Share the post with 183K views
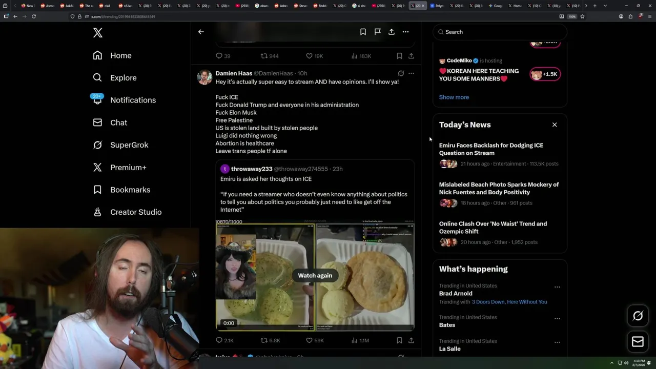656x369 pixels. click(411, 56)
